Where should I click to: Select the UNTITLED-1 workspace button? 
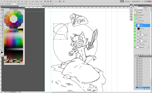tap(127, 2)
